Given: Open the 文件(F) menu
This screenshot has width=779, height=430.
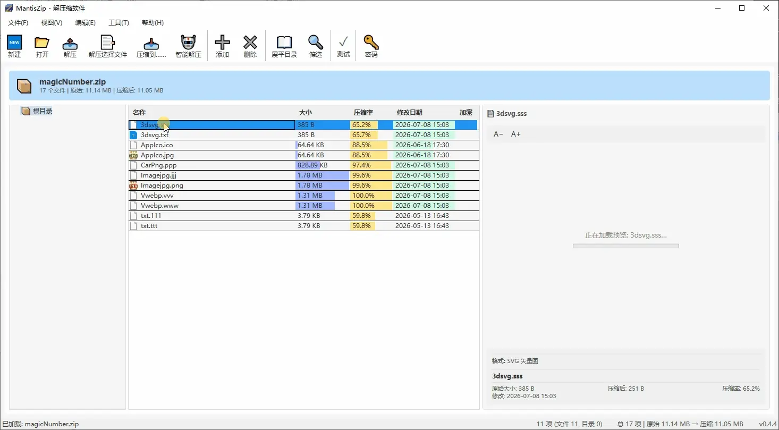Looking at the screenshot, I should [18, 23].
